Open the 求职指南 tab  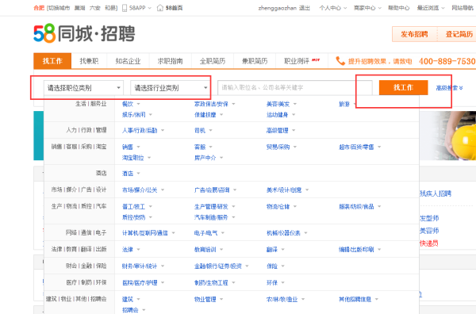pyautogui.click(x=170, y=61)
